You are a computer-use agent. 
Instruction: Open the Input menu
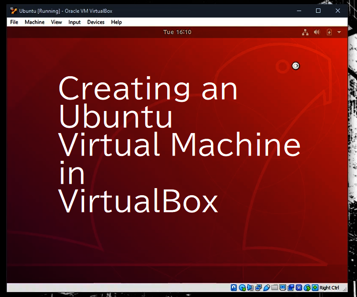(74, 22)
